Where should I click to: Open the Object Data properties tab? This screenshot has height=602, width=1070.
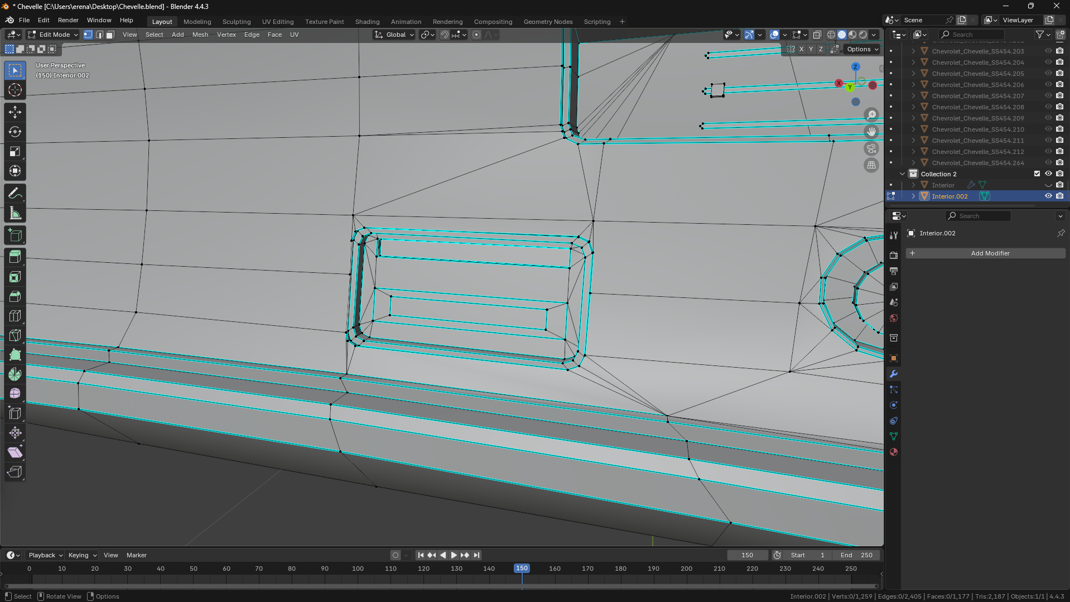click(x=894, y=436)
